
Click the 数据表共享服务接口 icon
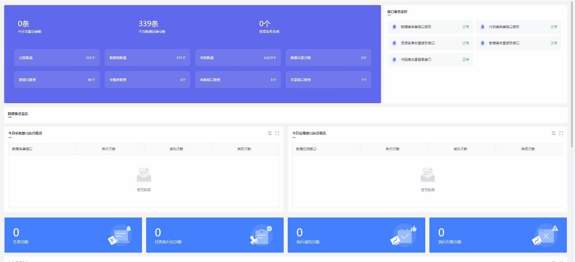coord(482,43)
